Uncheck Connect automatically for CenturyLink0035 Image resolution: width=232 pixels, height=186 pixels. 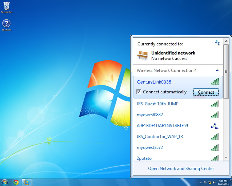[139, 92]
